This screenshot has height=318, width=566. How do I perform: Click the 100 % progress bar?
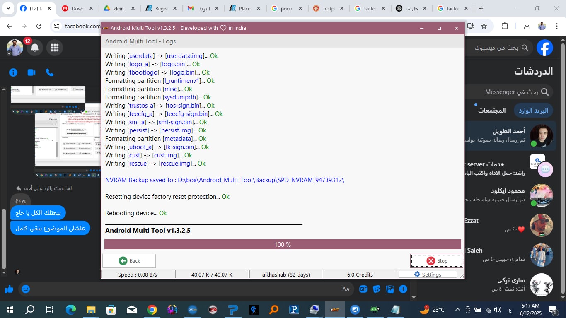click(x=283, y=244)
